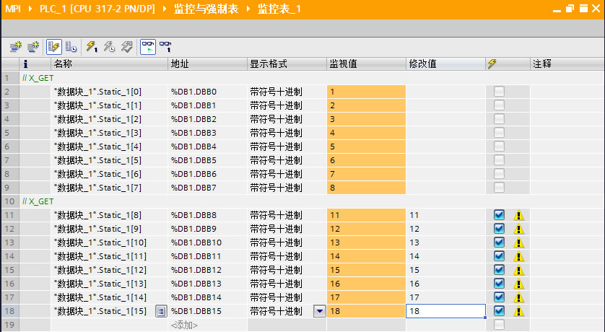605x332 pixels.
Task: Uncheck modify checkbox for Static_1[8] row
Action: coord(499,215)
